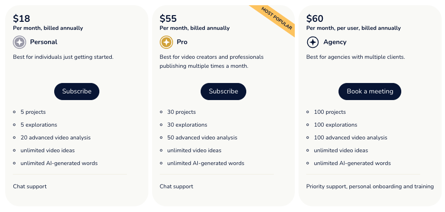Screen dimensions: 445x212
Task: Click '30 explorations' in the Pro list
Action: coord(187,125)
